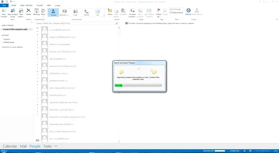This screenshot has width=279, height=153.
Task: Open the navigation bar ellipsis options
Action: pyautogui.click(x=56, y=146)
